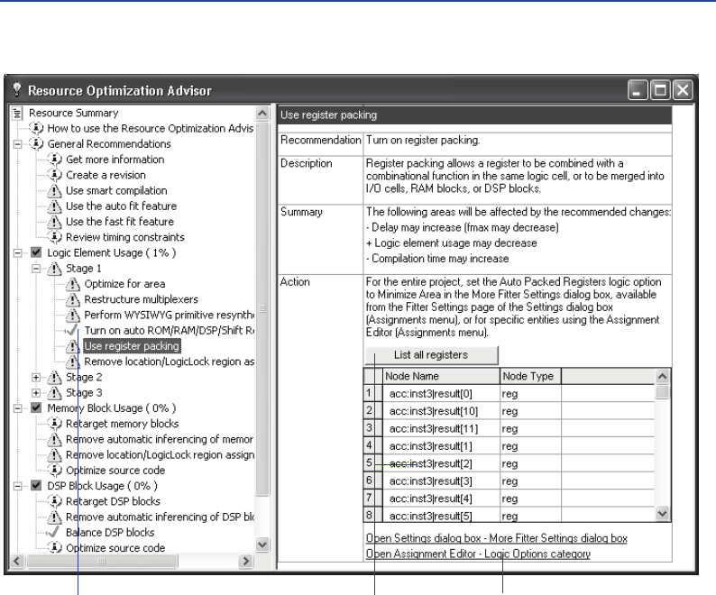Click the info icon next to Get more information
The height and width of the screenshot is (595, 716).
(55, 160)
